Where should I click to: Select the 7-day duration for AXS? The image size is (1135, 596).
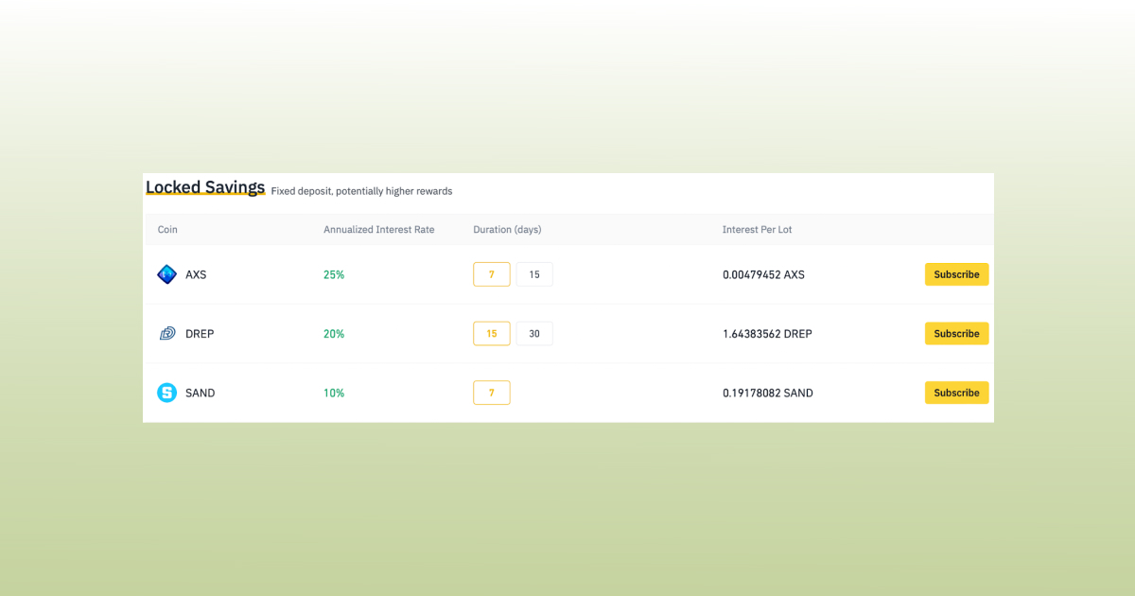click(x=491, y=273)
